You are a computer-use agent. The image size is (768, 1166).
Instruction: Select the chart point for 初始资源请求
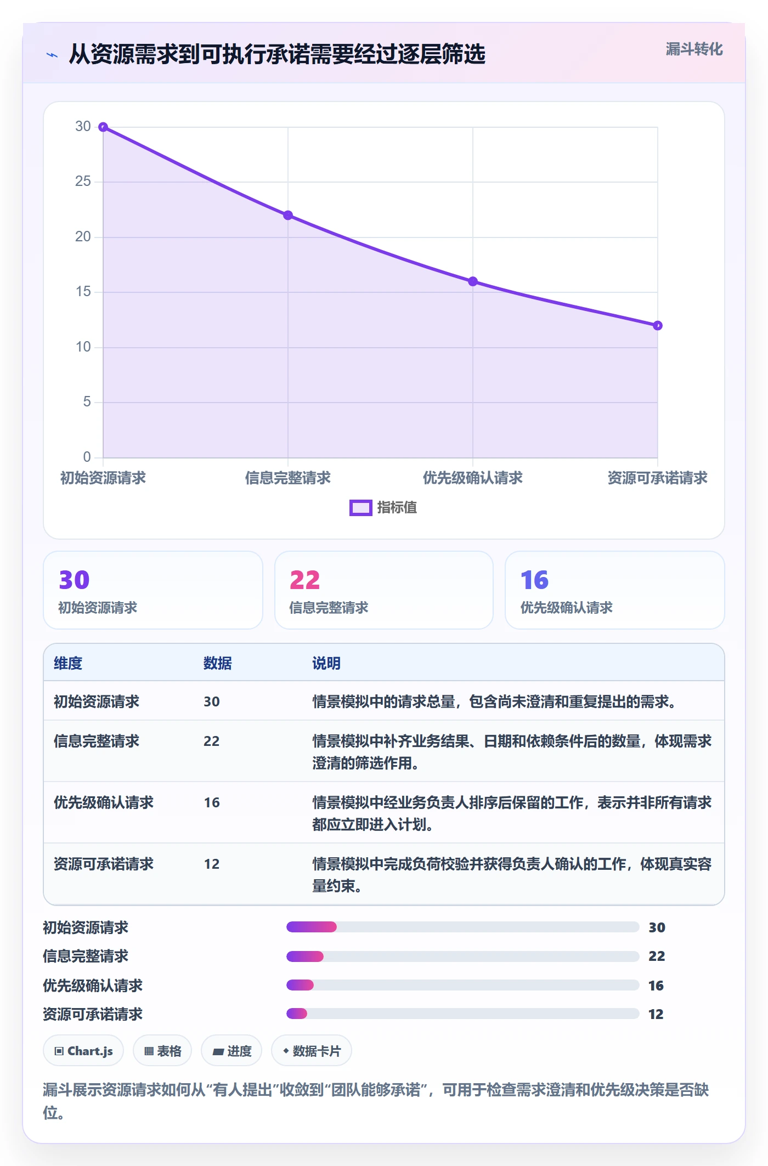103,127
